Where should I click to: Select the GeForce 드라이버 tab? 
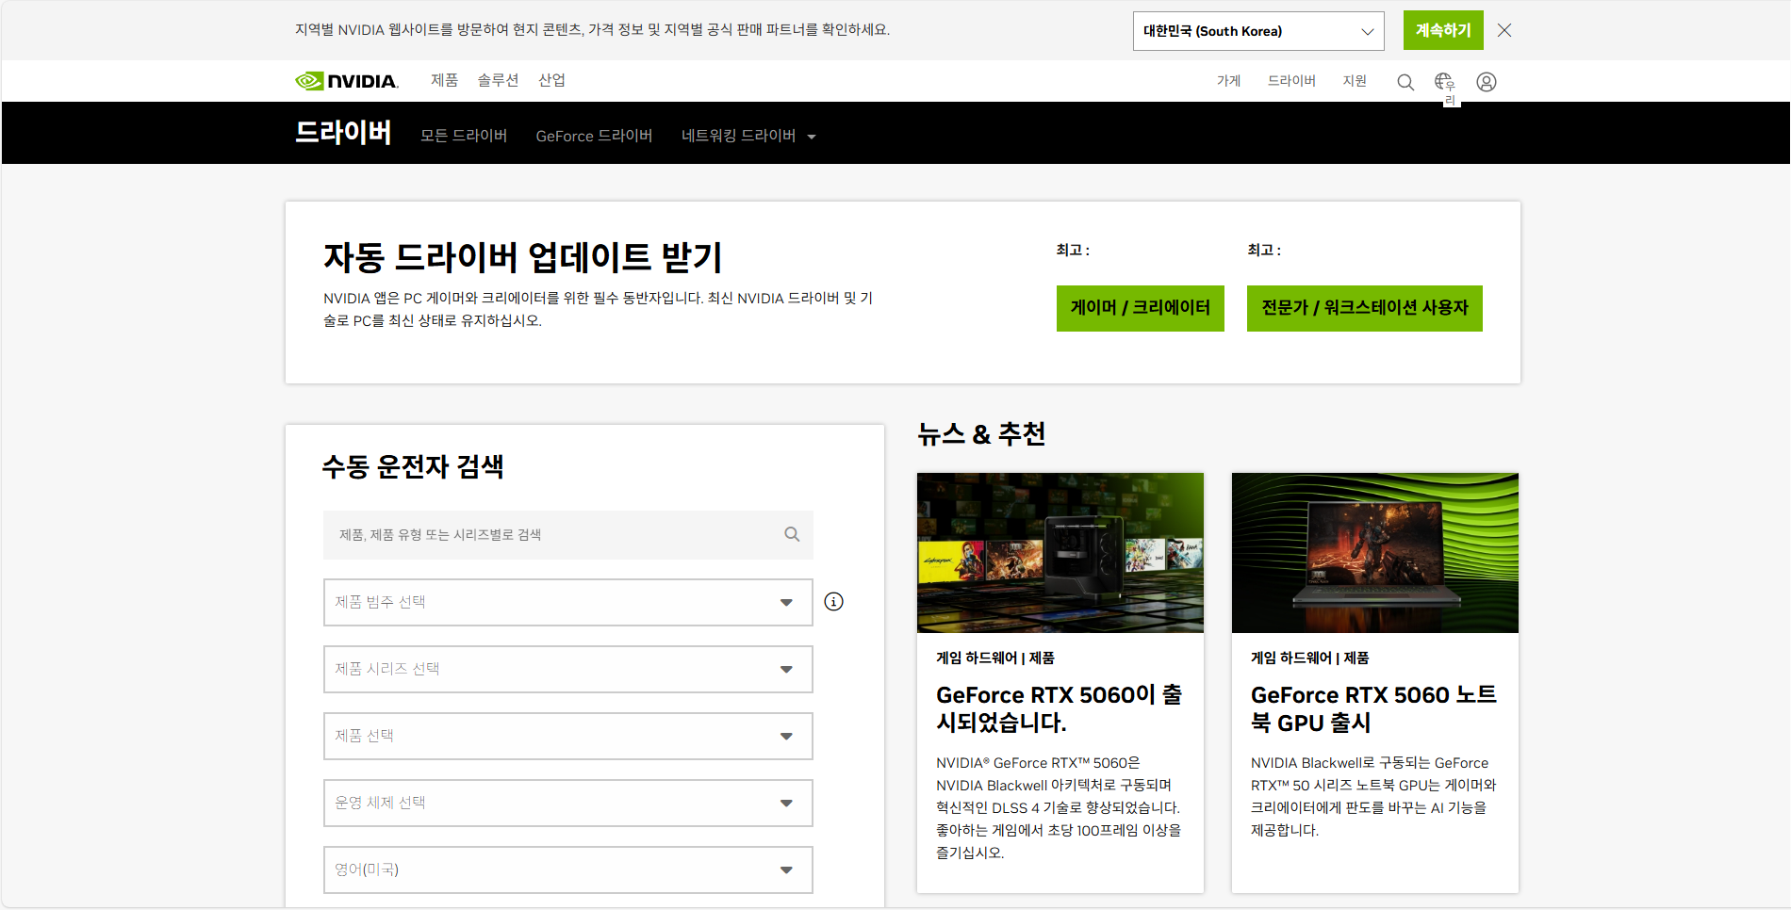click(x=594, y=136)
